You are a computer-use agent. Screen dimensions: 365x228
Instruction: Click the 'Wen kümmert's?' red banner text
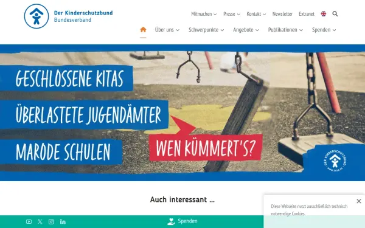click(206, 148)
